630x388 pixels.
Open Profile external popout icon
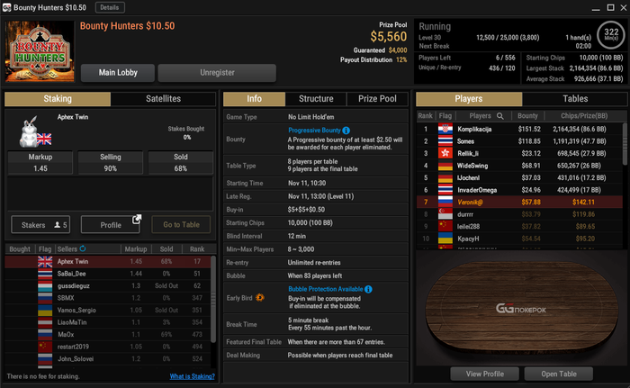coord(137,219)
